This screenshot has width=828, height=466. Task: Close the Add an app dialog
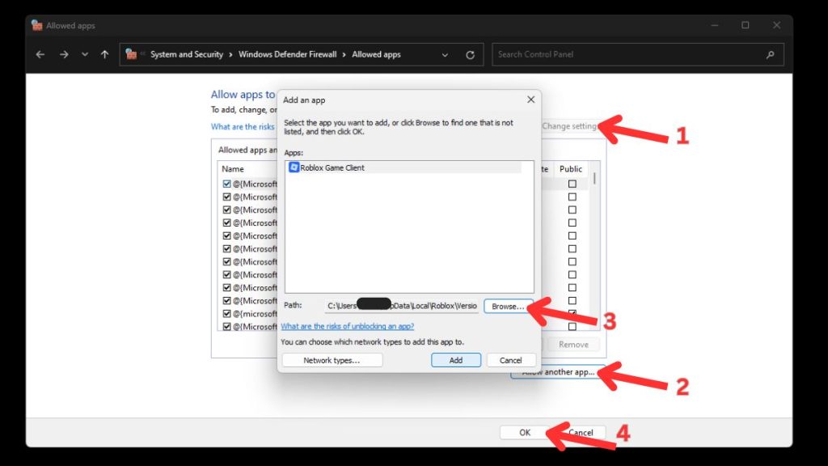530,100
